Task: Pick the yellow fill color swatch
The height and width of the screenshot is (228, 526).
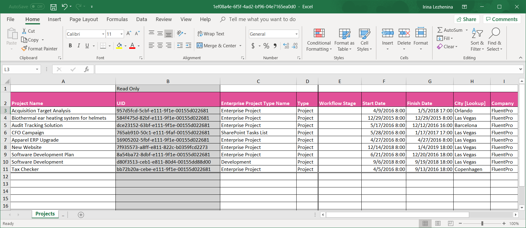Action: (x=119, y=46)
